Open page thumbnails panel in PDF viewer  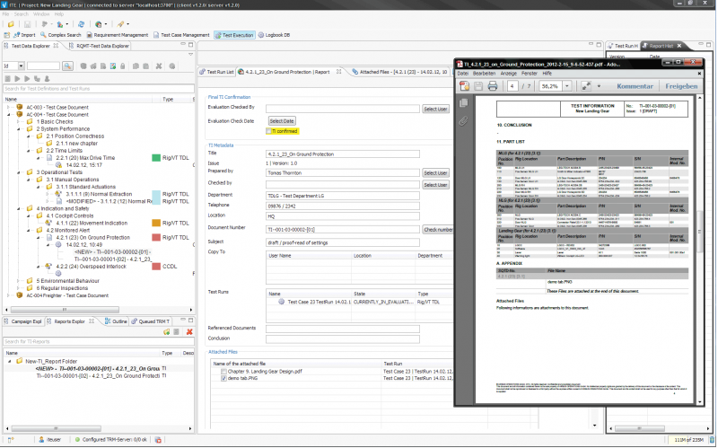463,103
